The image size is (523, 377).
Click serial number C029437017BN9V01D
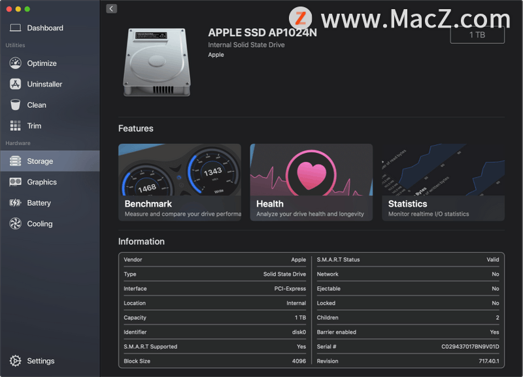coord(470,347)
